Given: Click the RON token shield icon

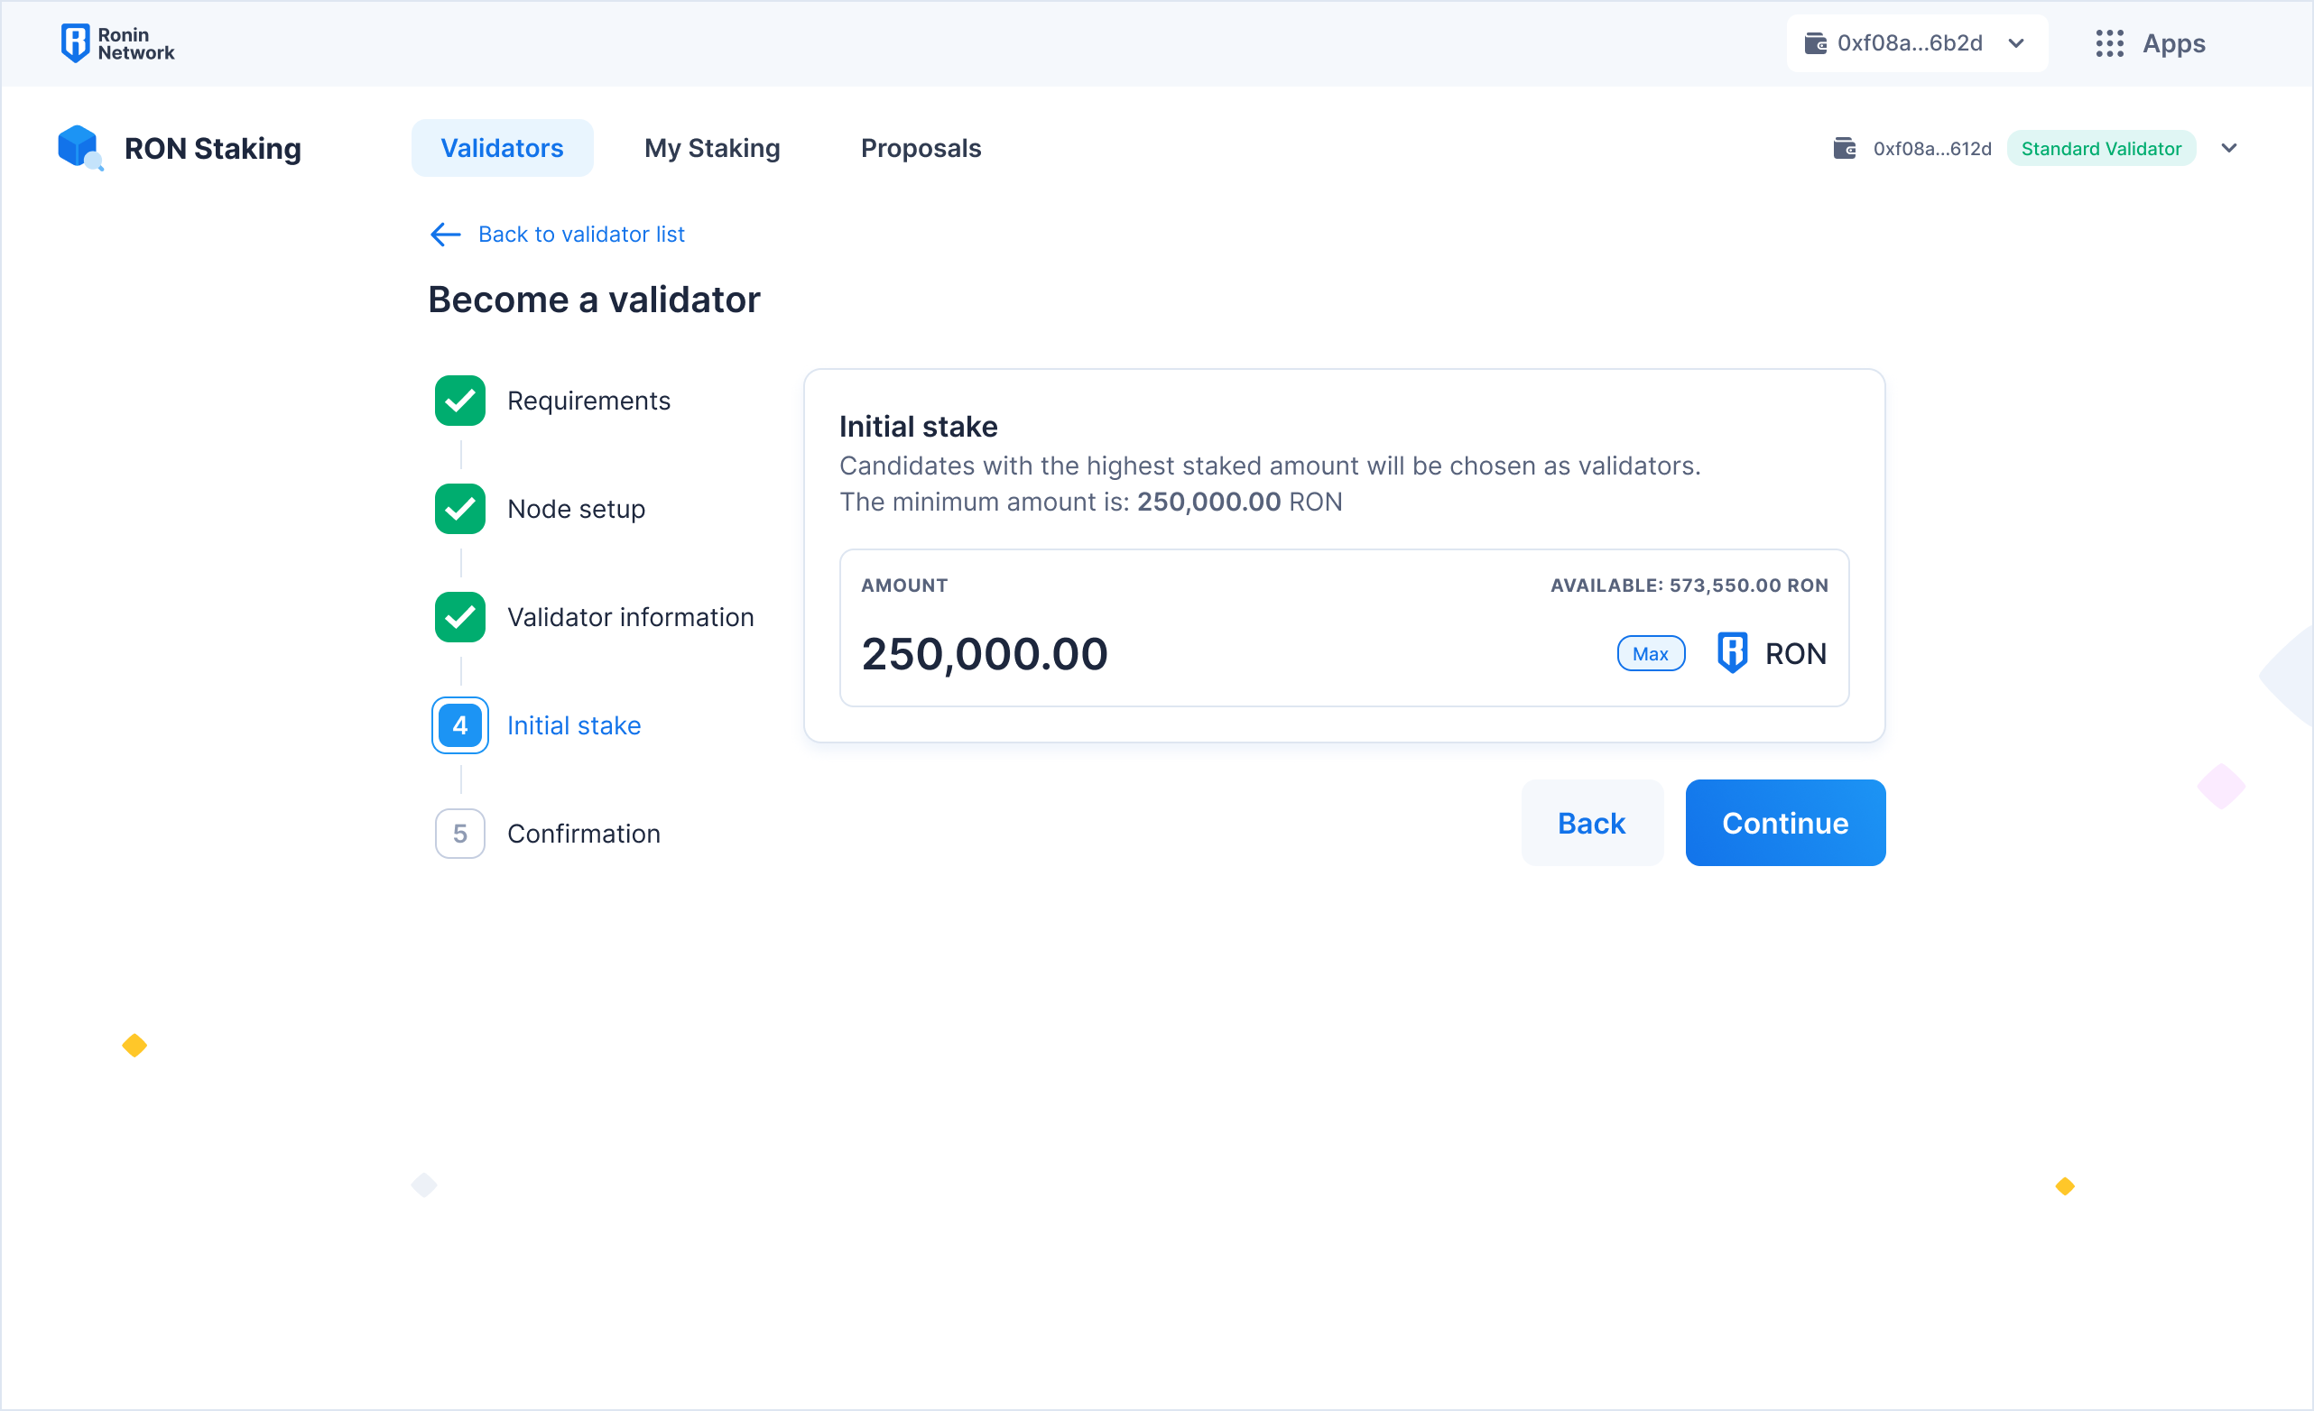Looking at the screenshot, I should coord(1732,652).
